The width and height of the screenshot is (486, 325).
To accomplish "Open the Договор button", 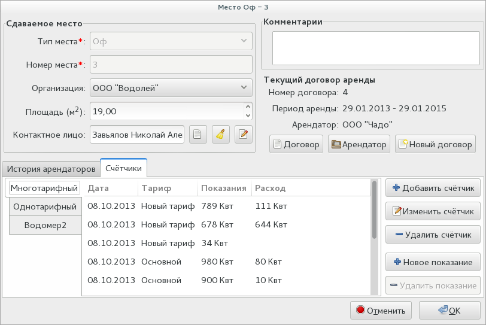I will pyautogui.click(x=296, y=144).
